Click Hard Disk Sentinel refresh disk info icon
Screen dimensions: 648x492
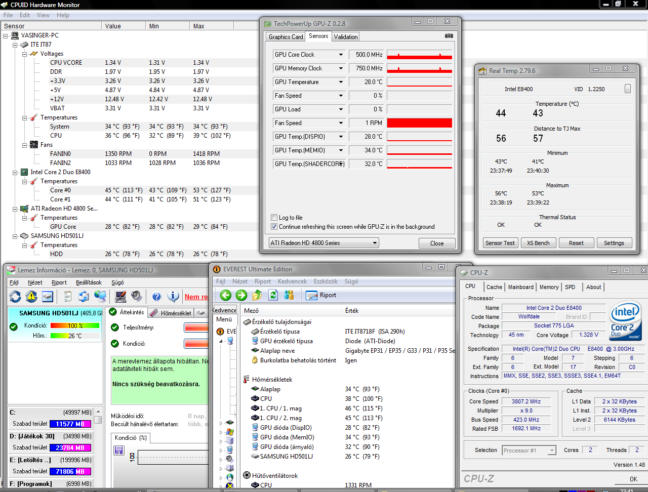coord(15,296)
